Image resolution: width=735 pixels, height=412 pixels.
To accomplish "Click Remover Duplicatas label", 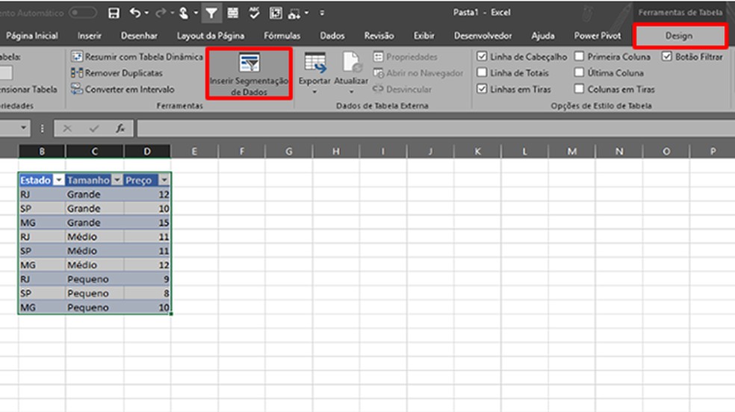I will (124, 73).
